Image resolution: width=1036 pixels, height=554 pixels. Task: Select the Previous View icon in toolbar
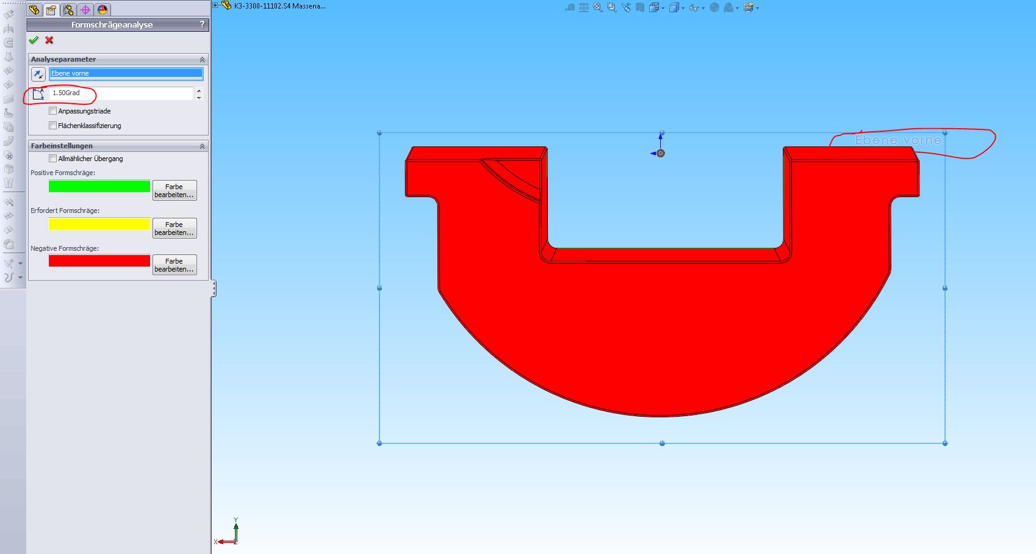[x=626, y=8]
